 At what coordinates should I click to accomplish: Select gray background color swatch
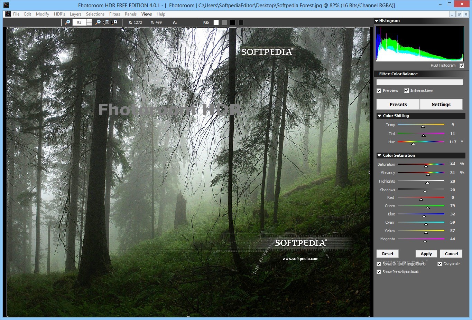224,22
